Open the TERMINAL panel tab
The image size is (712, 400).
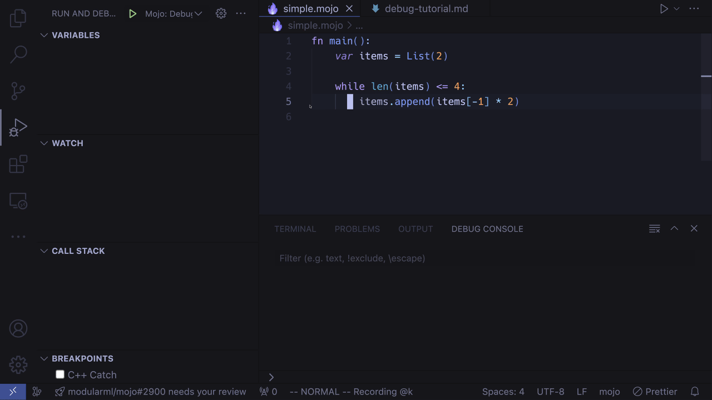(x=295, y=229)
